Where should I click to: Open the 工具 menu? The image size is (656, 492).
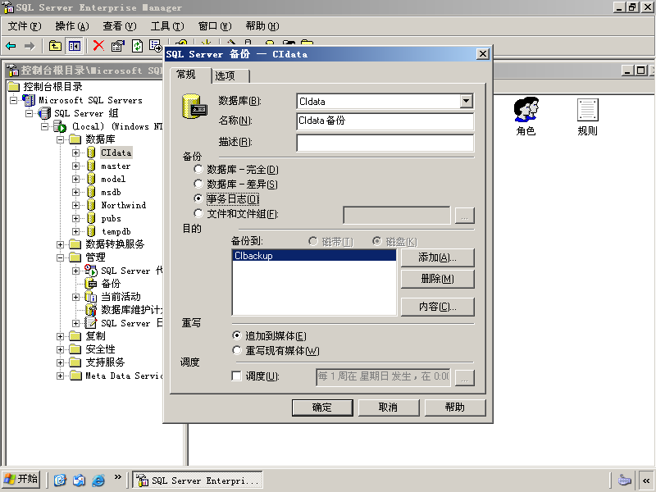pyautogui.click(x=167, y=26)
